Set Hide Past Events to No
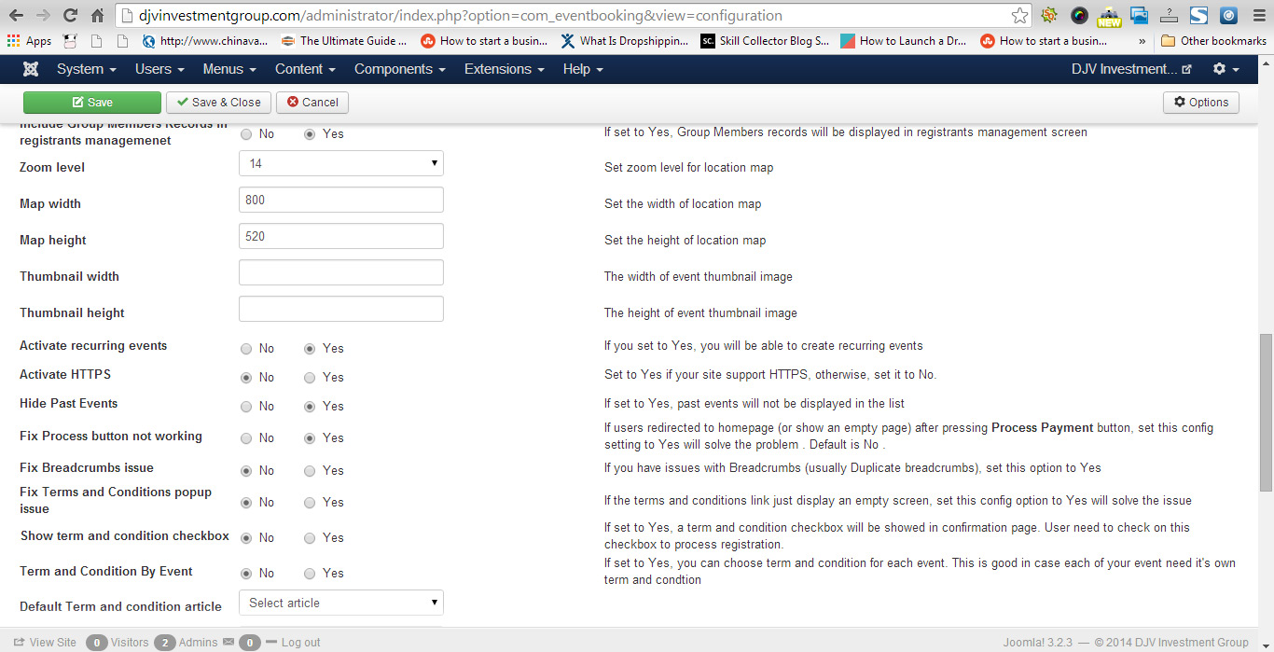This screenshot has height=652, width=1274. pyautogui.click(x=246, y=407)
